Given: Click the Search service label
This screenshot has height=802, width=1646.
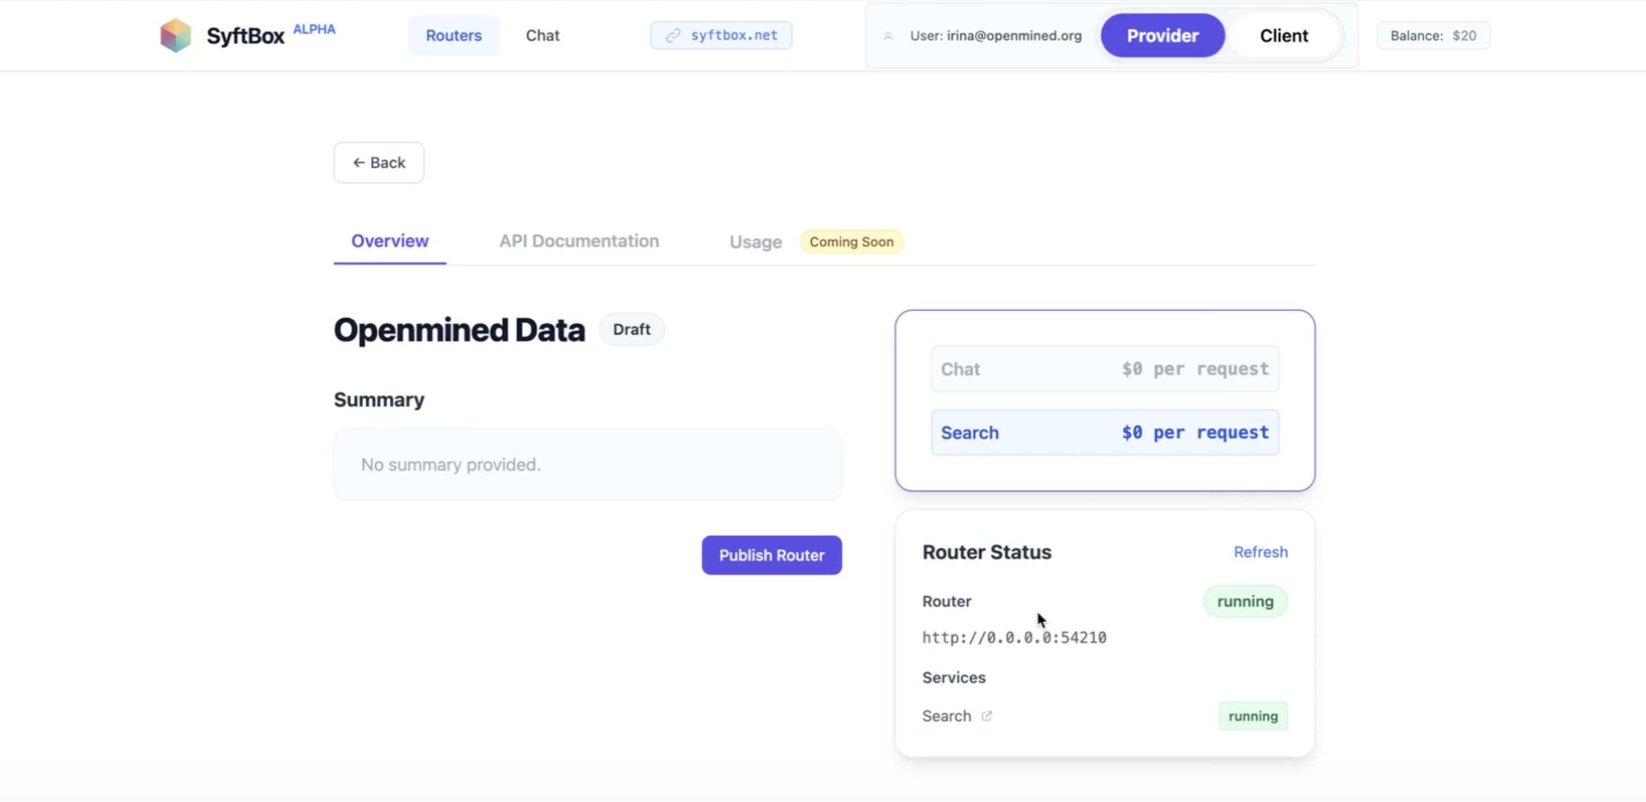Looking at the screenshot, I should tap(946, 716).
